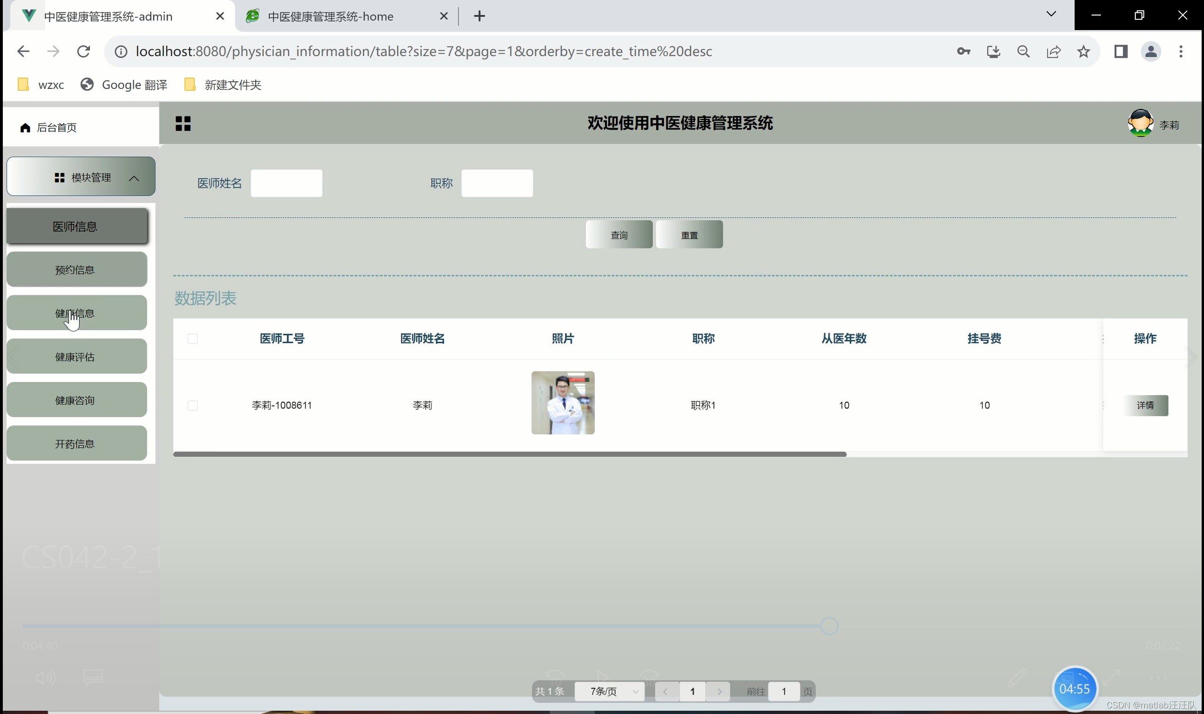The height and width of the screenshot is (714, 1204).
Task: Click the grid menu toggle icon in header
Action: tap(183, 124)
